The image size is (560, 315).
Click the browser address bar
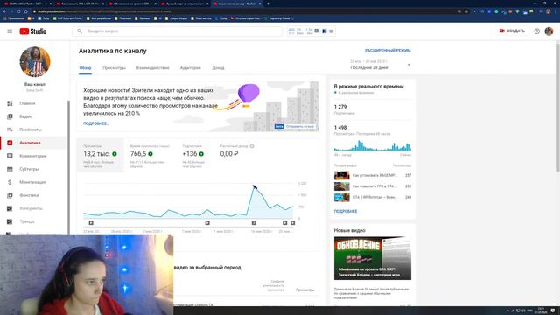(243, 11)
